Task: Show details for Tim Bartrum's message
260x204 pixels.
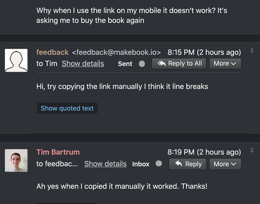Action: (x=105, y=164)
